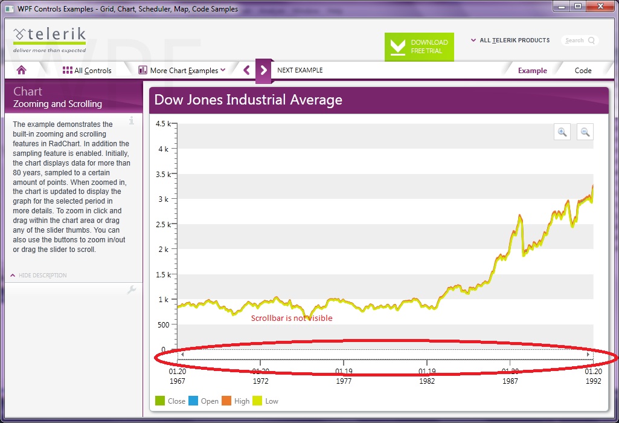This screenshot has width=619, height=423.
Task: Open All Controls grid menu
Action: point(87,70)
